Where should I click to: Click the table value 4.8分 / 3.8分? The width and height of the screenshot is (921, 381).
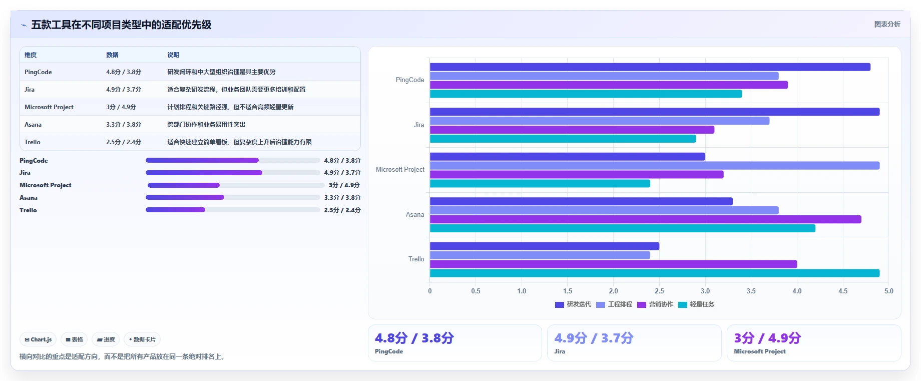[124, 72]
